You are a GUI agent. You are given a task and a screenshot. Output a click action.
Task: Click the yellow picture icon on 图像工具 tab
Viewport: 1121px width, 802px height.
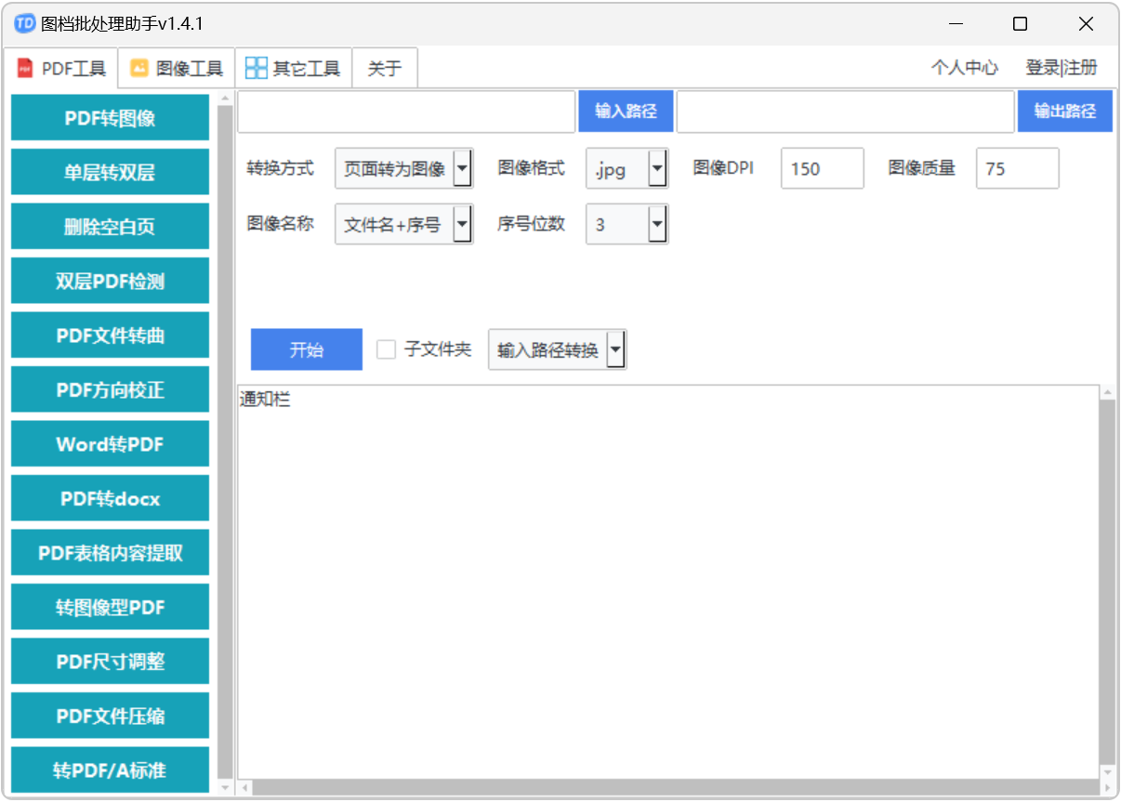(139, 68)
